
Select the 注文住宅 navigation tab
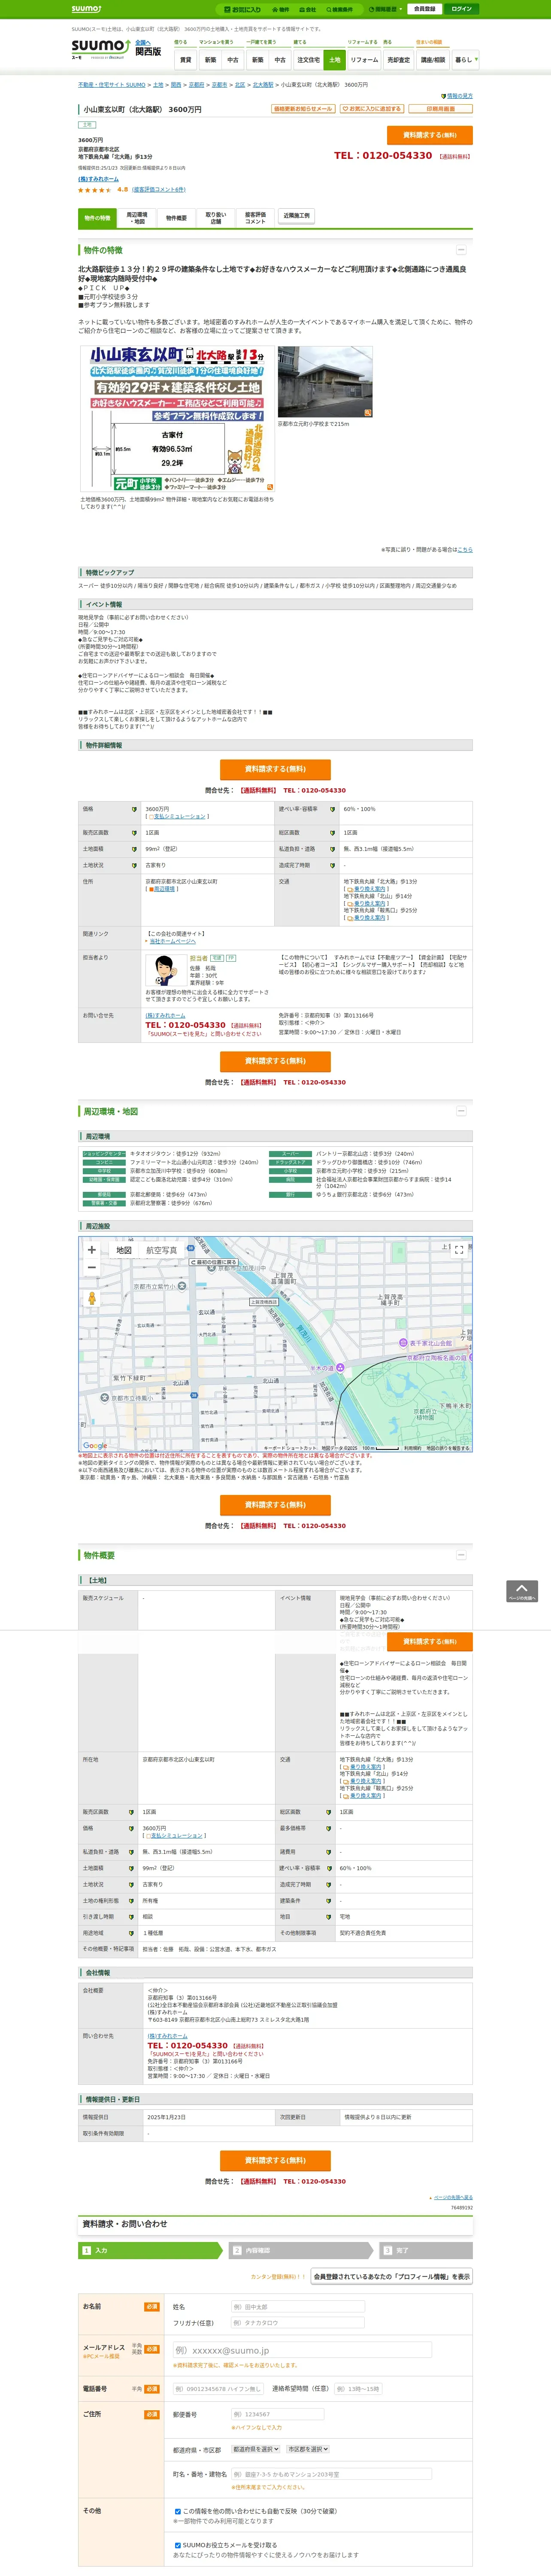pos(308,60)
